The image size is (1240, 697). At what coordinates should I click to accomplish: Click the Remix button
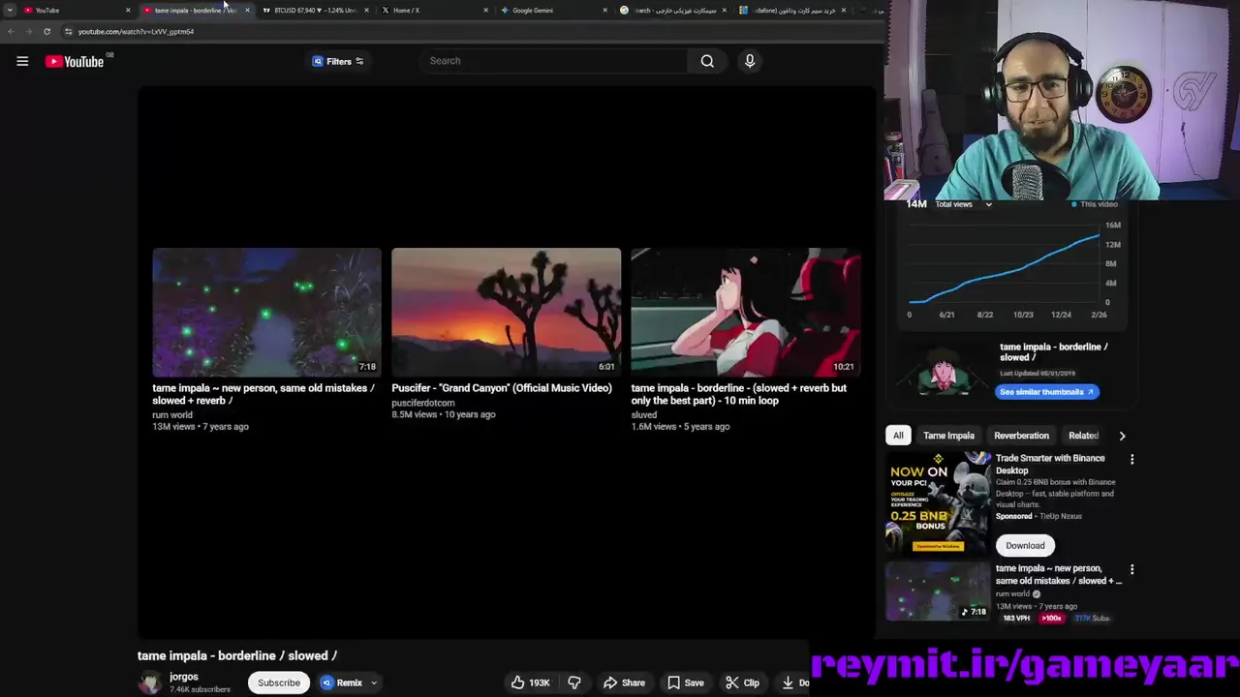click(x=341, y=682)
